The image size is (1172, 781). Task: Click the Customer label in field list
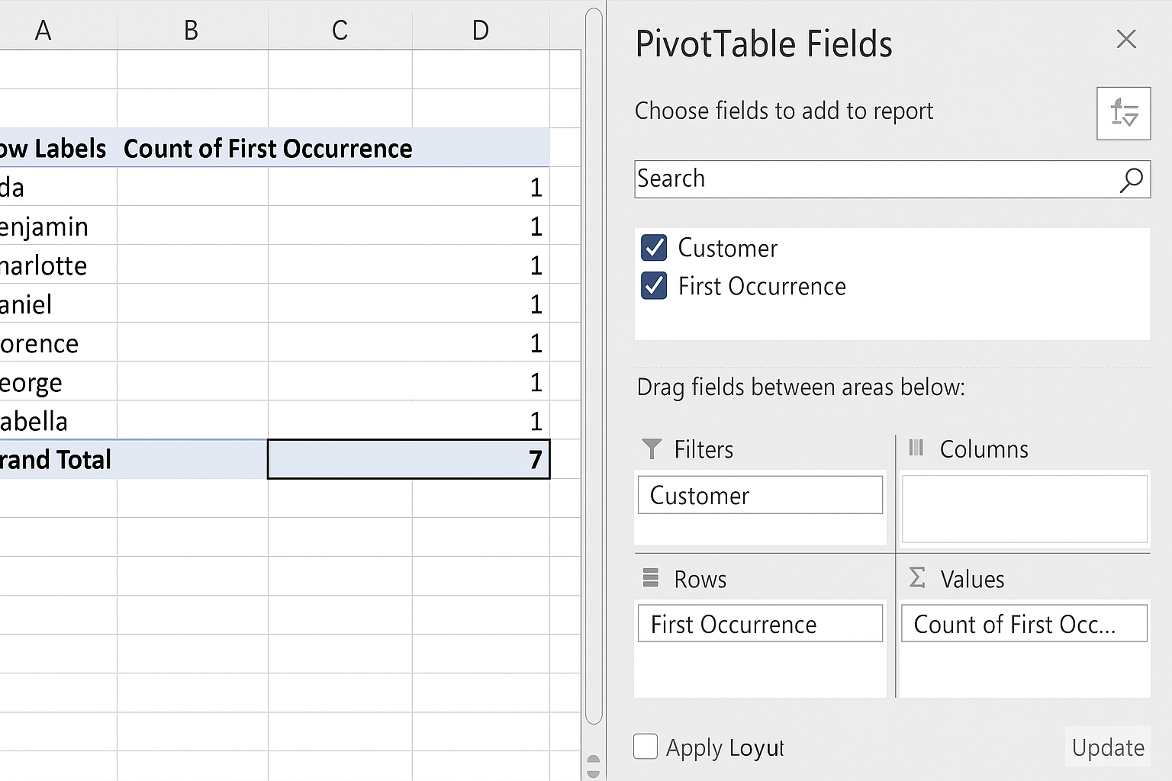tap(728, 248)
